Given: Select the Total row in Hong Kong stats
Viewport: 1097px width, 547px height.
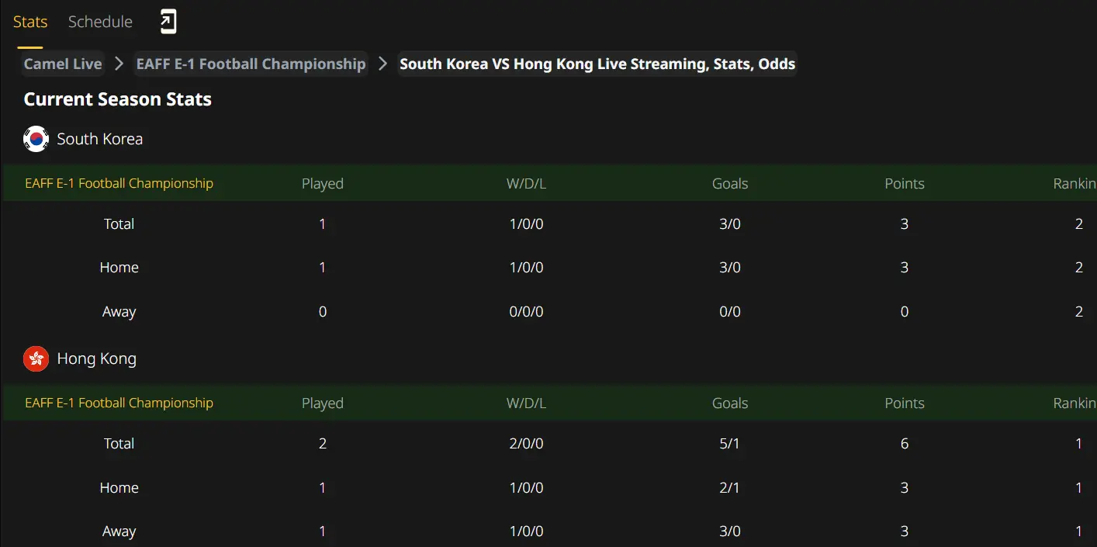Looking at the screenshot, I should click(x=548, y=444).
